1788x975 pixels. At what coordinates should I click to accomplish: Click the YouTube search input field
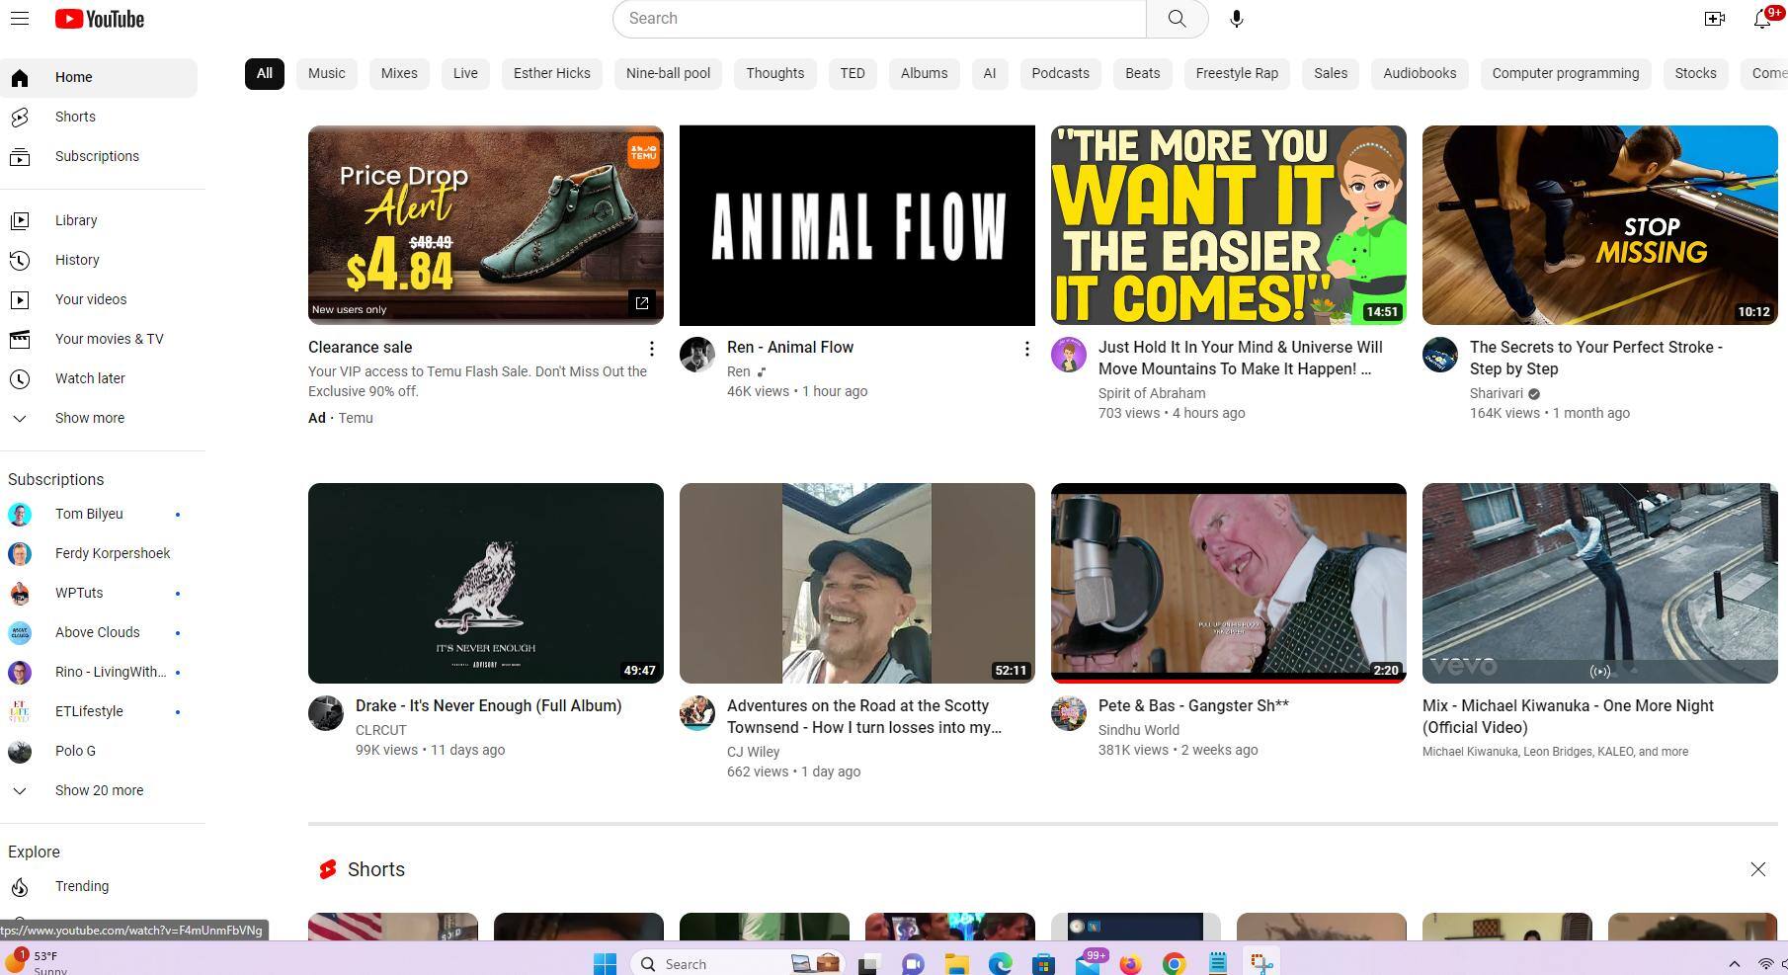pyautogui.click(x=879, y=19)
